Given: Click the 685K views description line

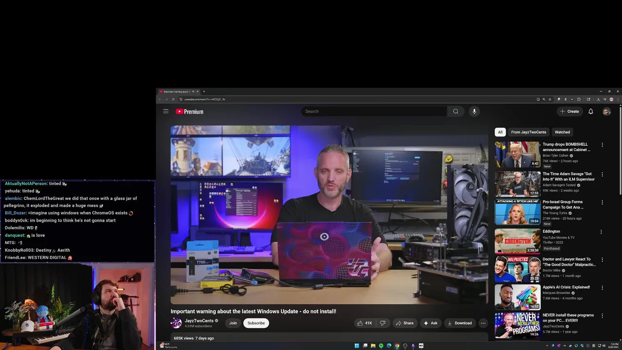Looking at the screenshot, I should pyautogui.click(x=194, y=338).
